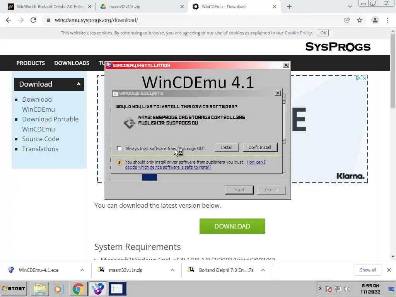Click network tray icon
The image size is (396, 297).
[x=338, y=288]
